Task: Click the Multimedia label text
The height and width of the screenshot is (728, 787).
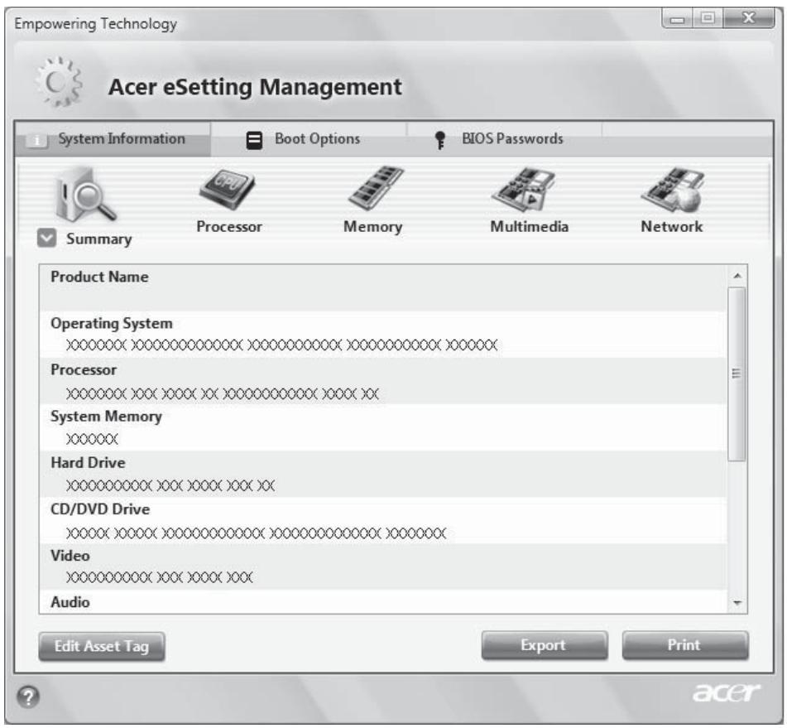Action: (530, 227)
